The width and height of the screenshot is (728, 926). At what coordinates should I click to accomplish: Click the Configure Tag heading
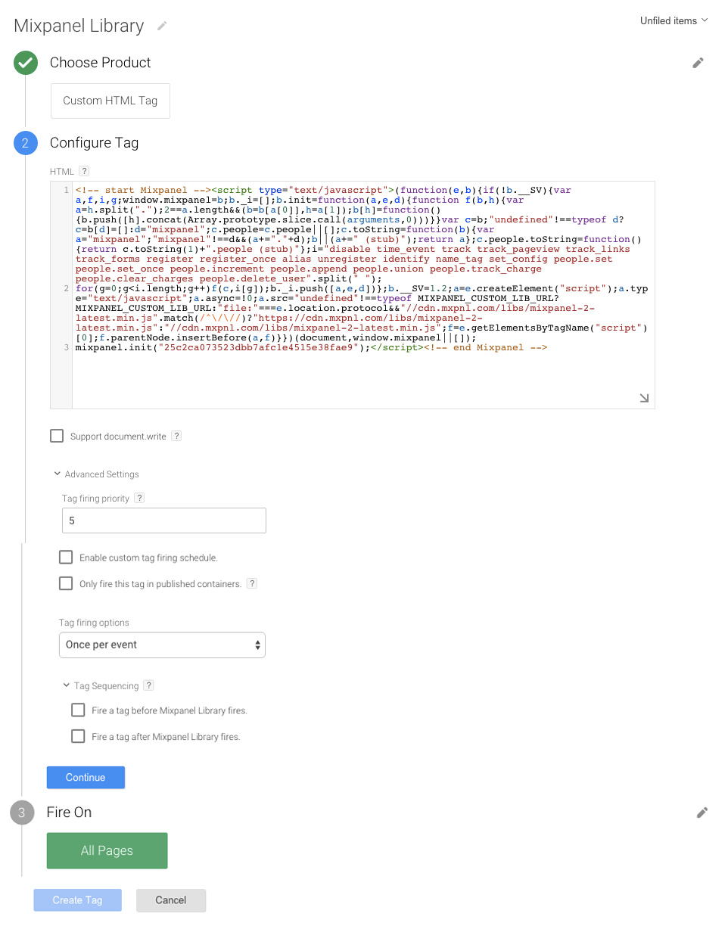(x=94, y=143)
